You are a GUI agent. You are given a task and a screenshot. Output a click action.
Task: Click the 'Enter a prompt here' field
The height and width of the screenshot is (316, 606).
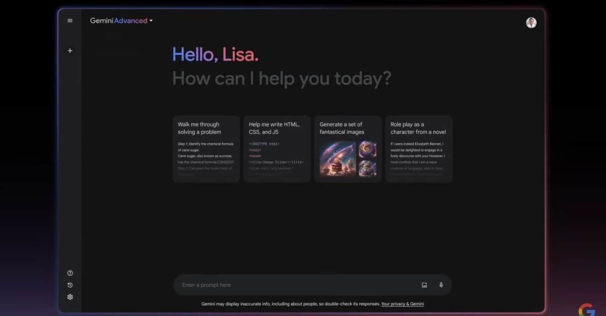[x=294, y=285]
